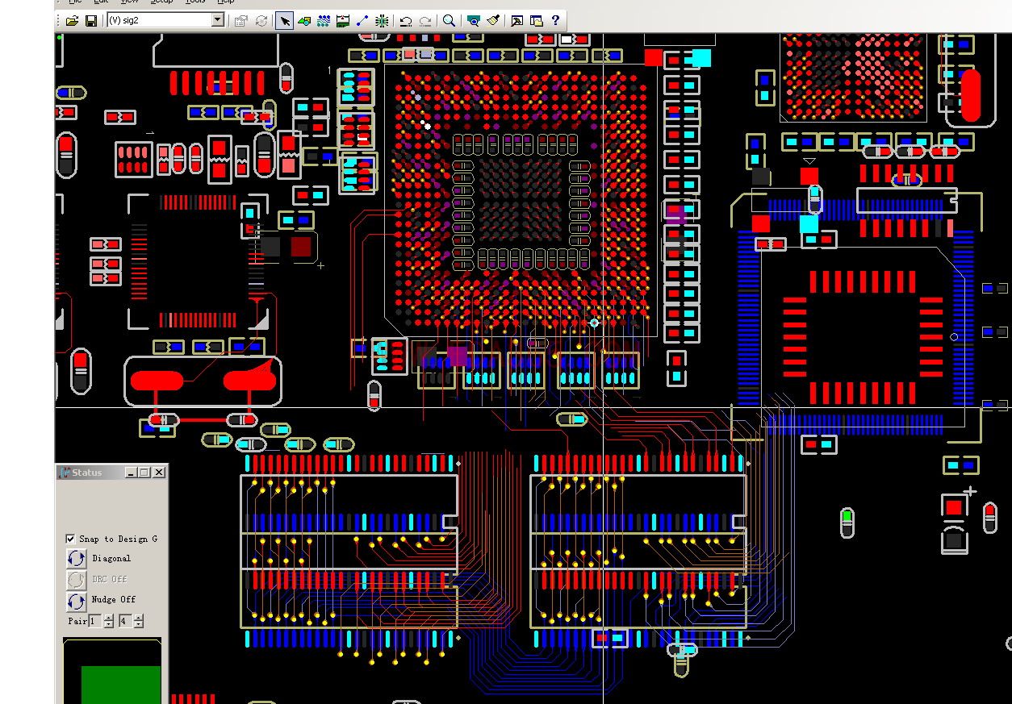This screenshot has width=1012, height=704.
Task: Close the Status window
Action: click(x=158, y=473)
